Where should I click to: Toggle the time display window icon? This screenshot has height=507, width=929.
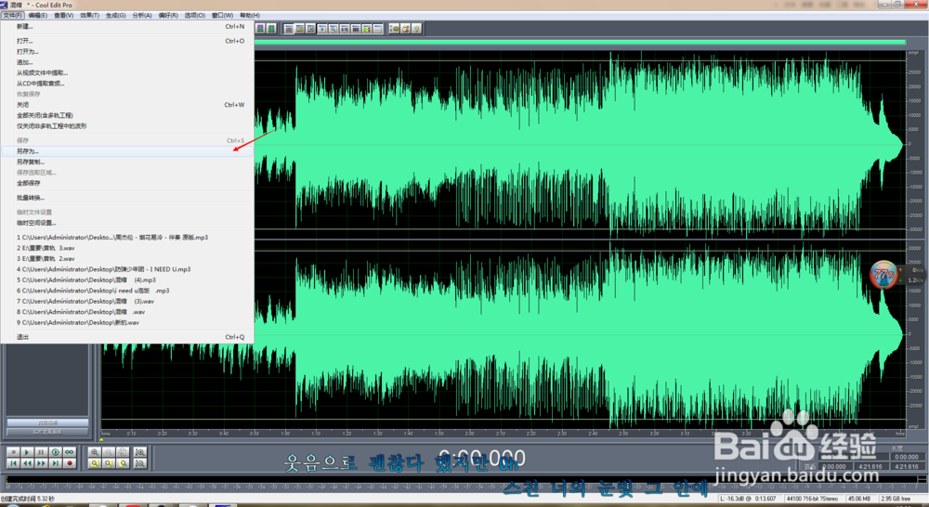point(345,29)
